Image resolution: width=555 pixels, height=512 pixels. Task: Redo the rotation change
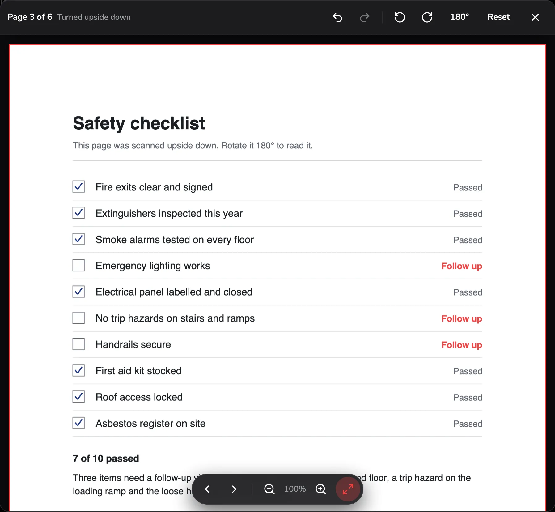[x=365, y=17]
